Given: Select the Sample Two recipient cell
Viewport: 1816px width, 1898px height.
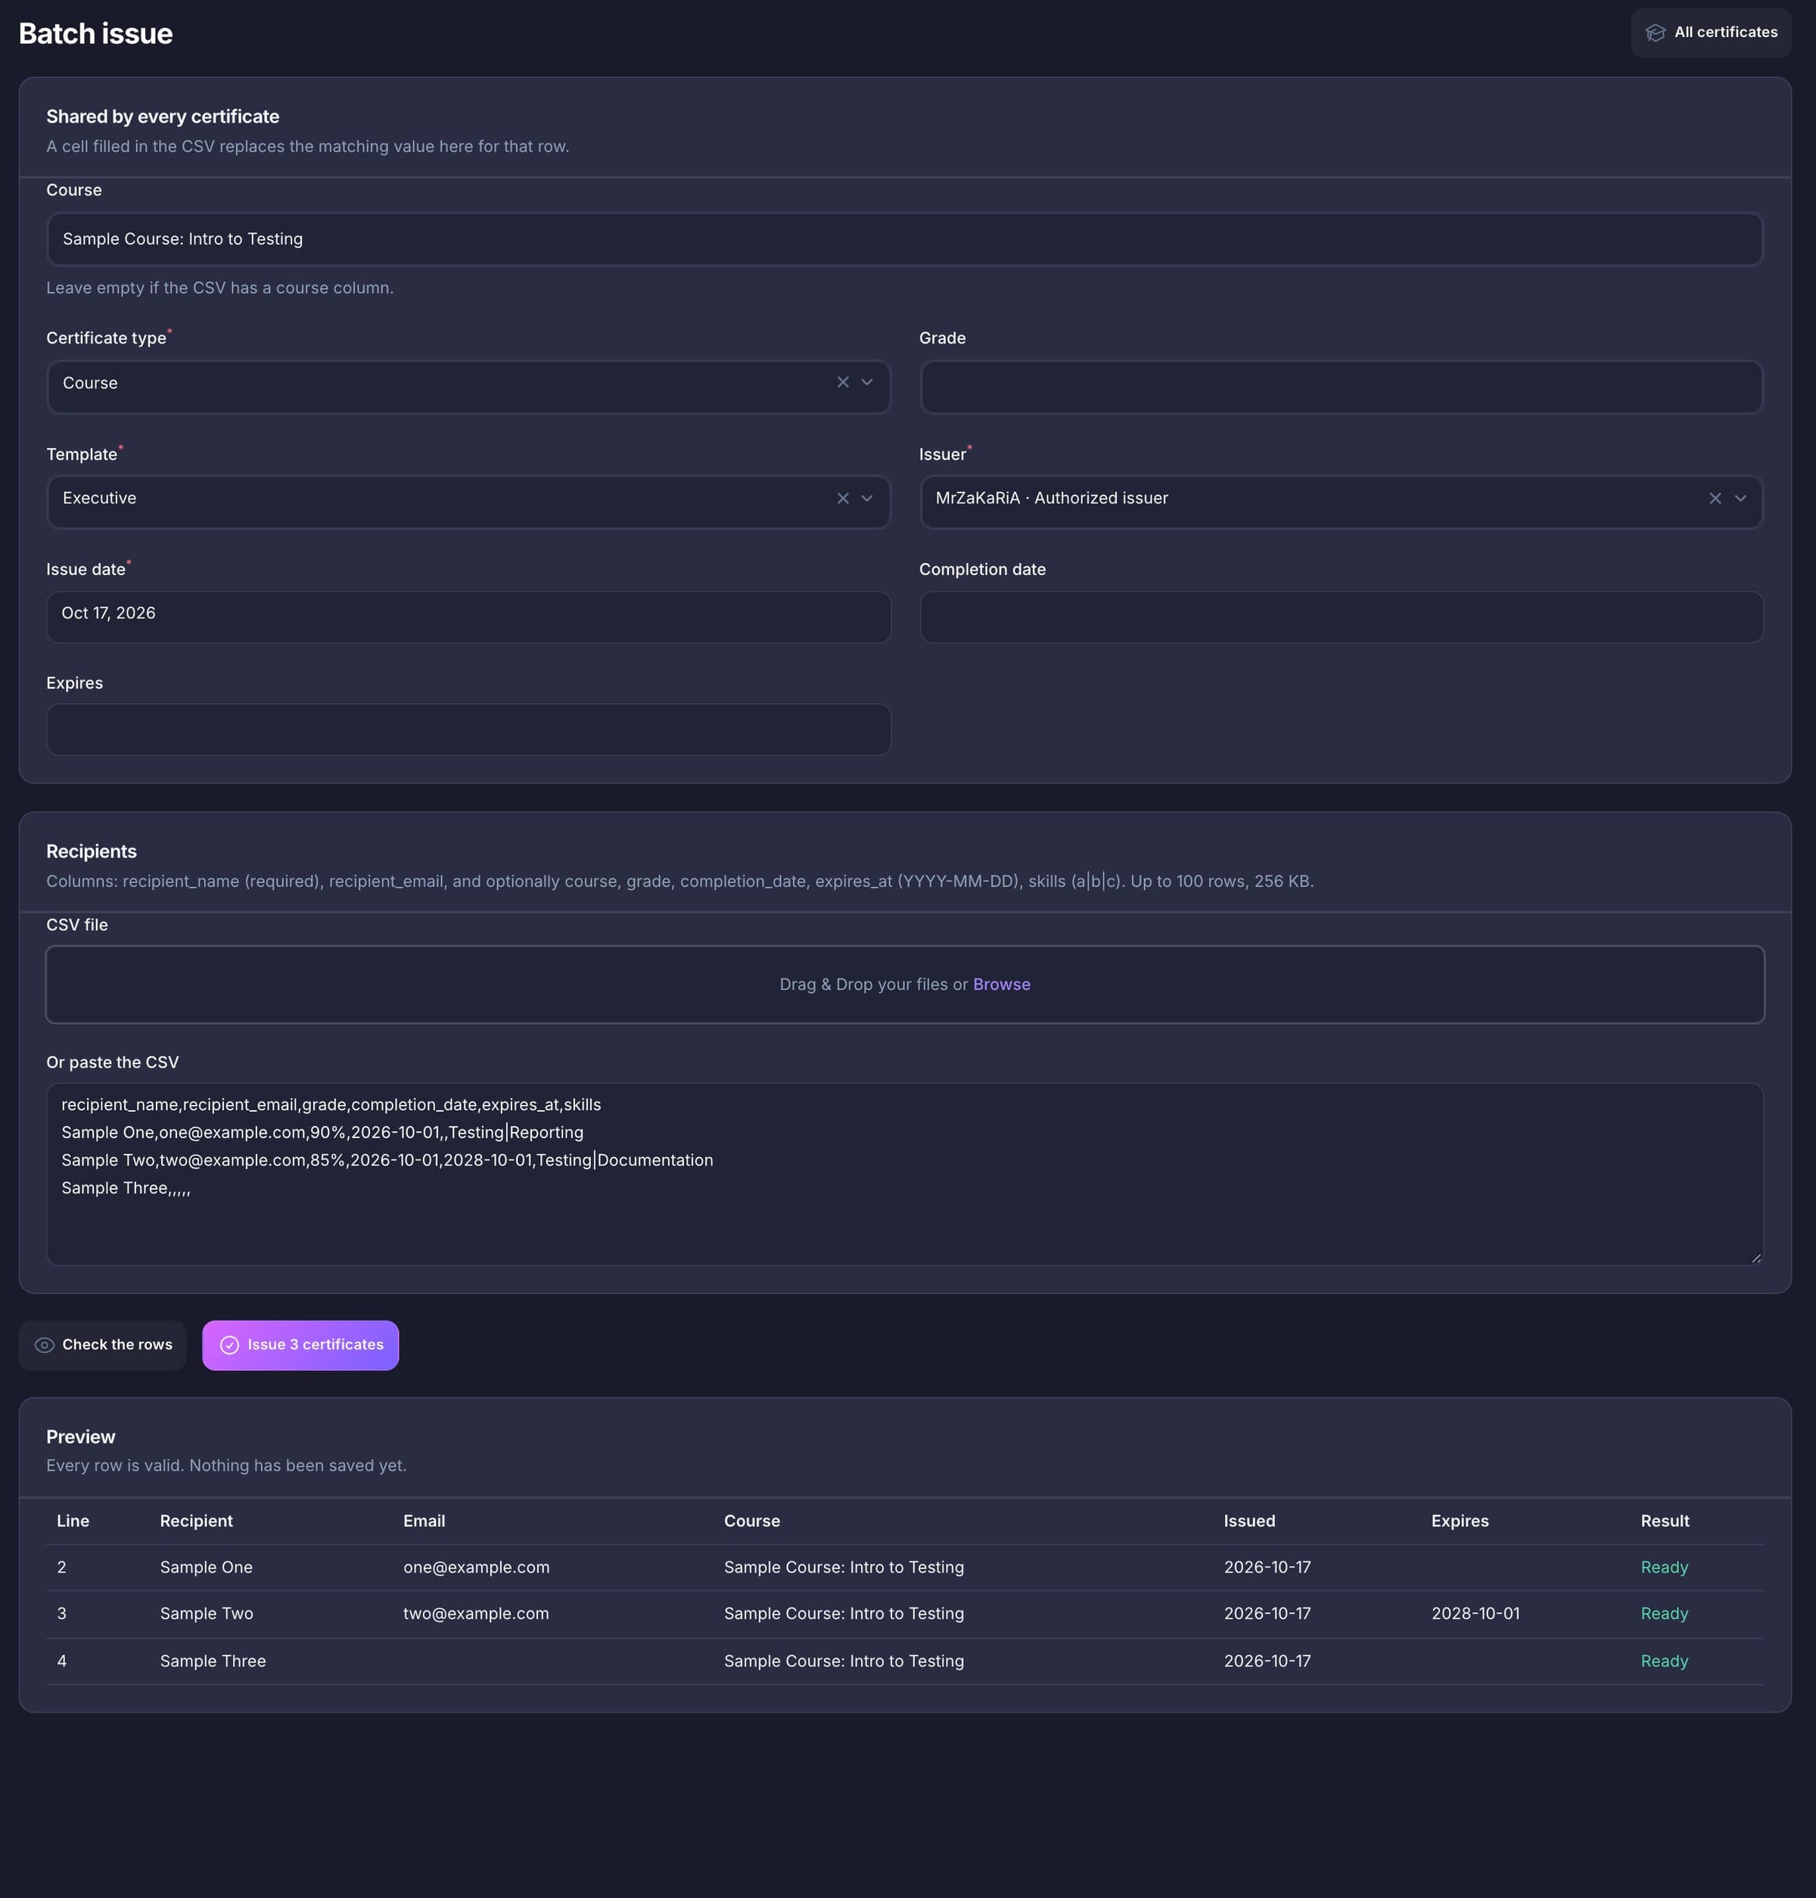Looking at the screenshot, I should pos(206,1613).
